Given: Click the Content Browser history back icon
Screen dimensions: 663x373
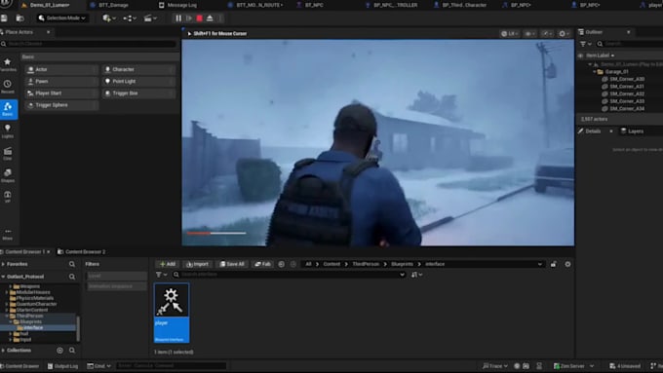Looking at the screenshot, I should click(281, 264).
